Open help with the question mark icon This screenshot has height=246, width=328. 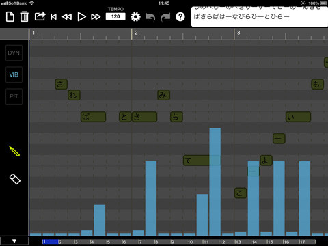pos(180,17)
